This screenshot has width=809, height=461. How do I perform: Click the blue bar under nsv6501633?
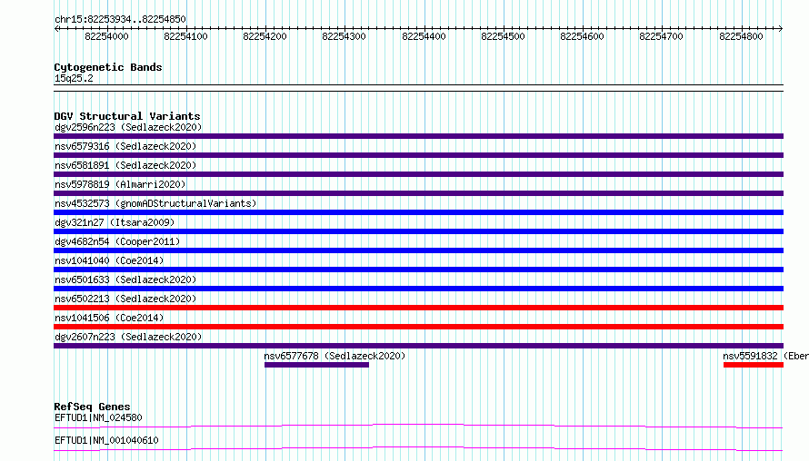click(x=418, y=289)
